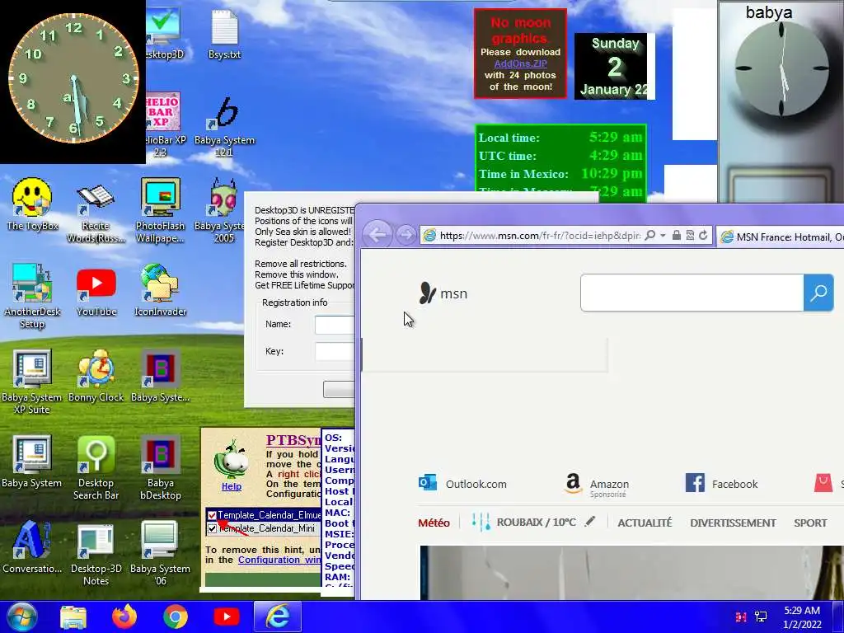The width and height of the screenshot is (844, 633).
Task: Click the browser forward arrow
Action: (406, 235)
